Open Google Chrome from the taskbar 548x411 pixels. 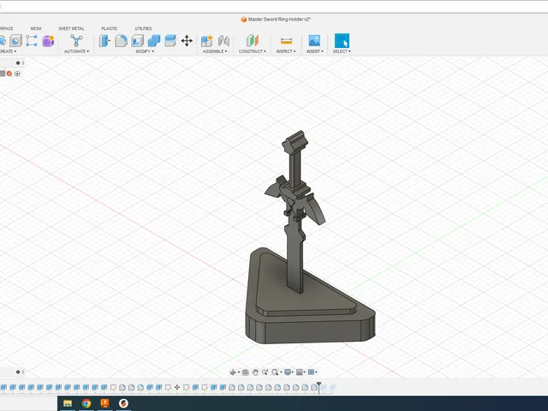[86, 403]
